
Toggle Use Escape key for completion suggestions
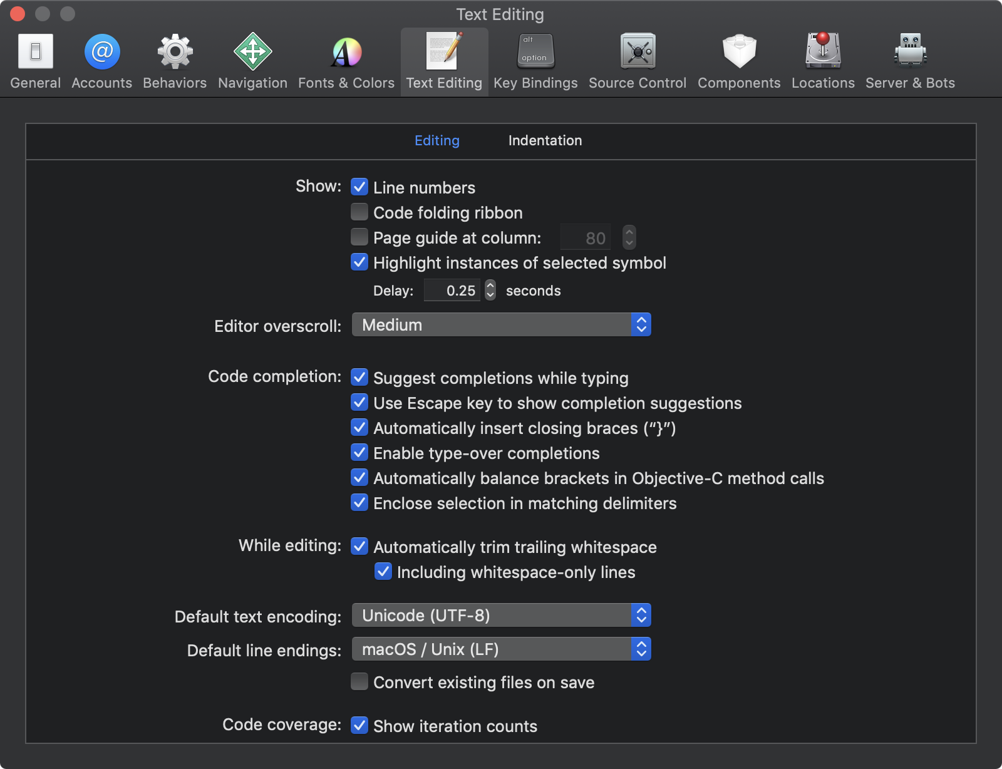pyautogui.click(x=359, y=402)
